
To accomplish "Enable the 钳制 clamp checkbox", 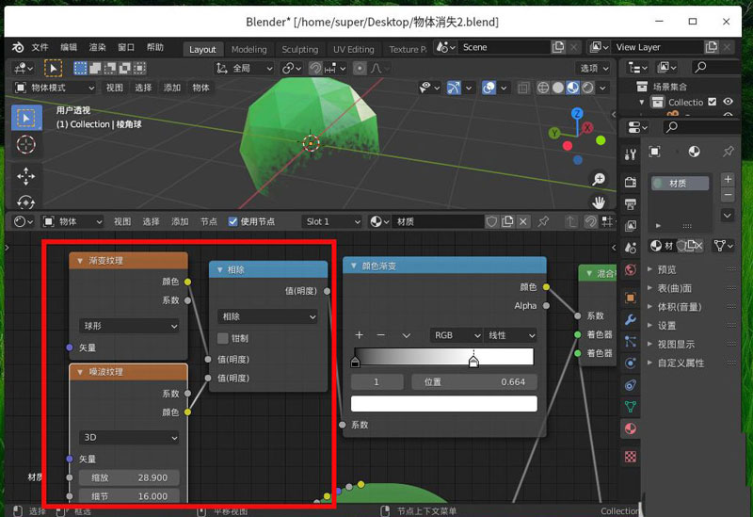I will coord(223,338).
